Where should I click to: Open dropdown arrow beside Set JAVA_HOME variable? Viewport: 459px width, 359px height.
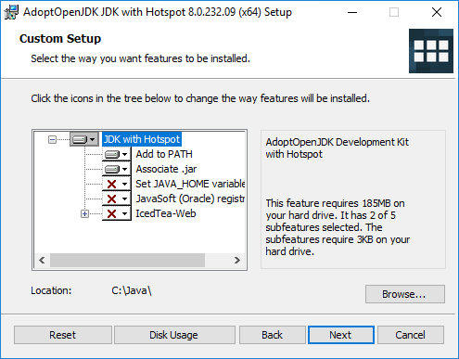(124, 184)
